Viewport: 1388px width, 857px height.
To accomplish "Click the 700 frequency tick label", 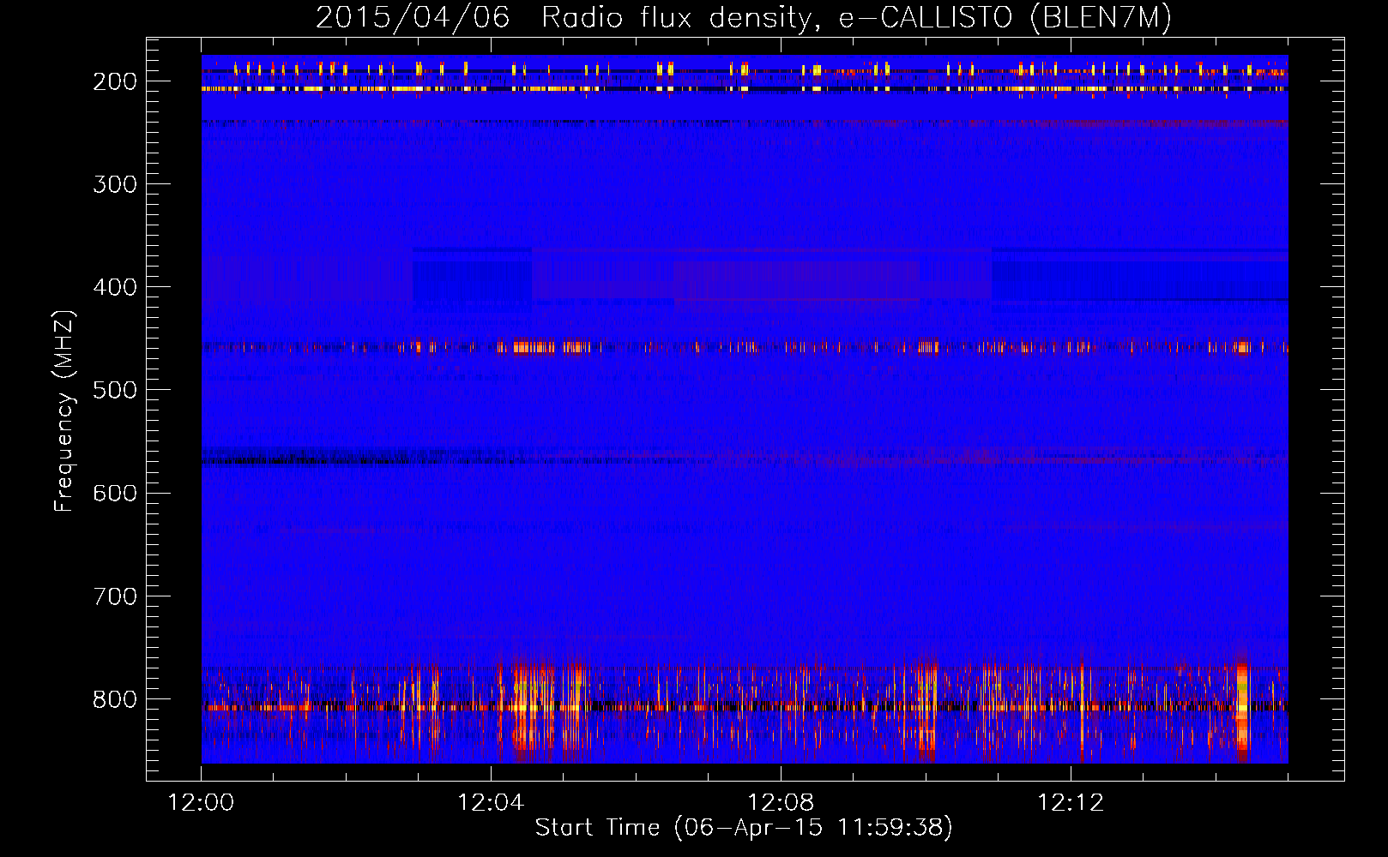I will (115, 596).
